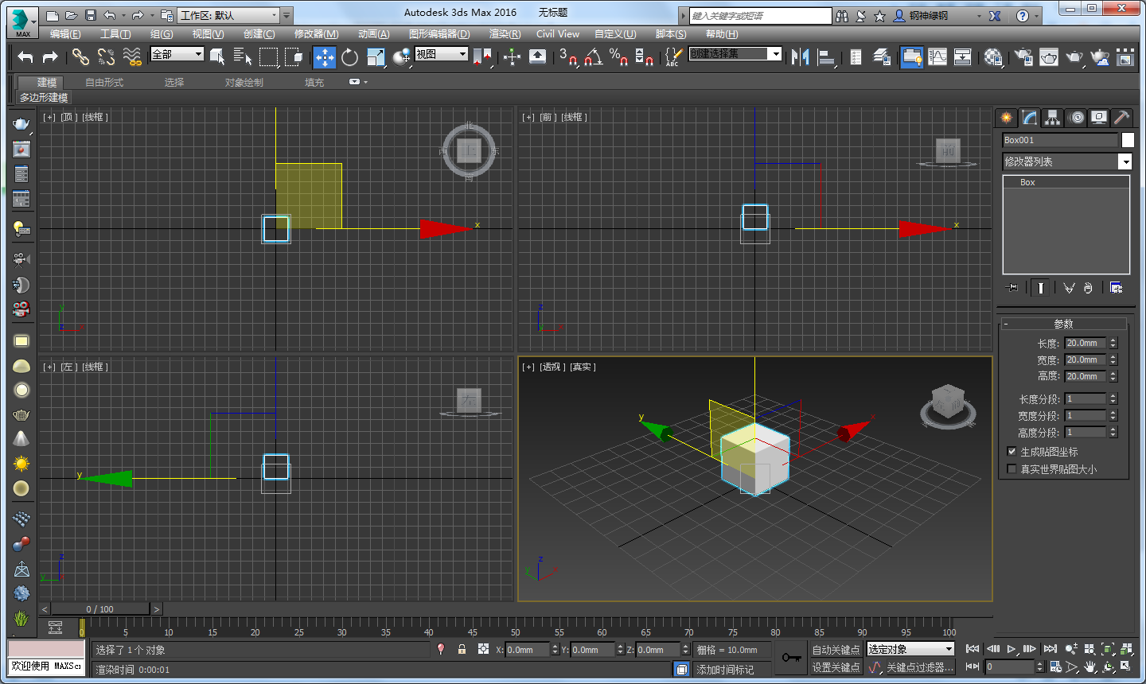Open the Create command panel tab

pos(1007,118)
